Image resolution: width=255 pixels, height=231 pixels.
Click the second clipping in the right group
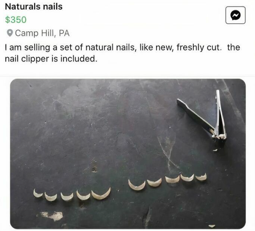155,183
